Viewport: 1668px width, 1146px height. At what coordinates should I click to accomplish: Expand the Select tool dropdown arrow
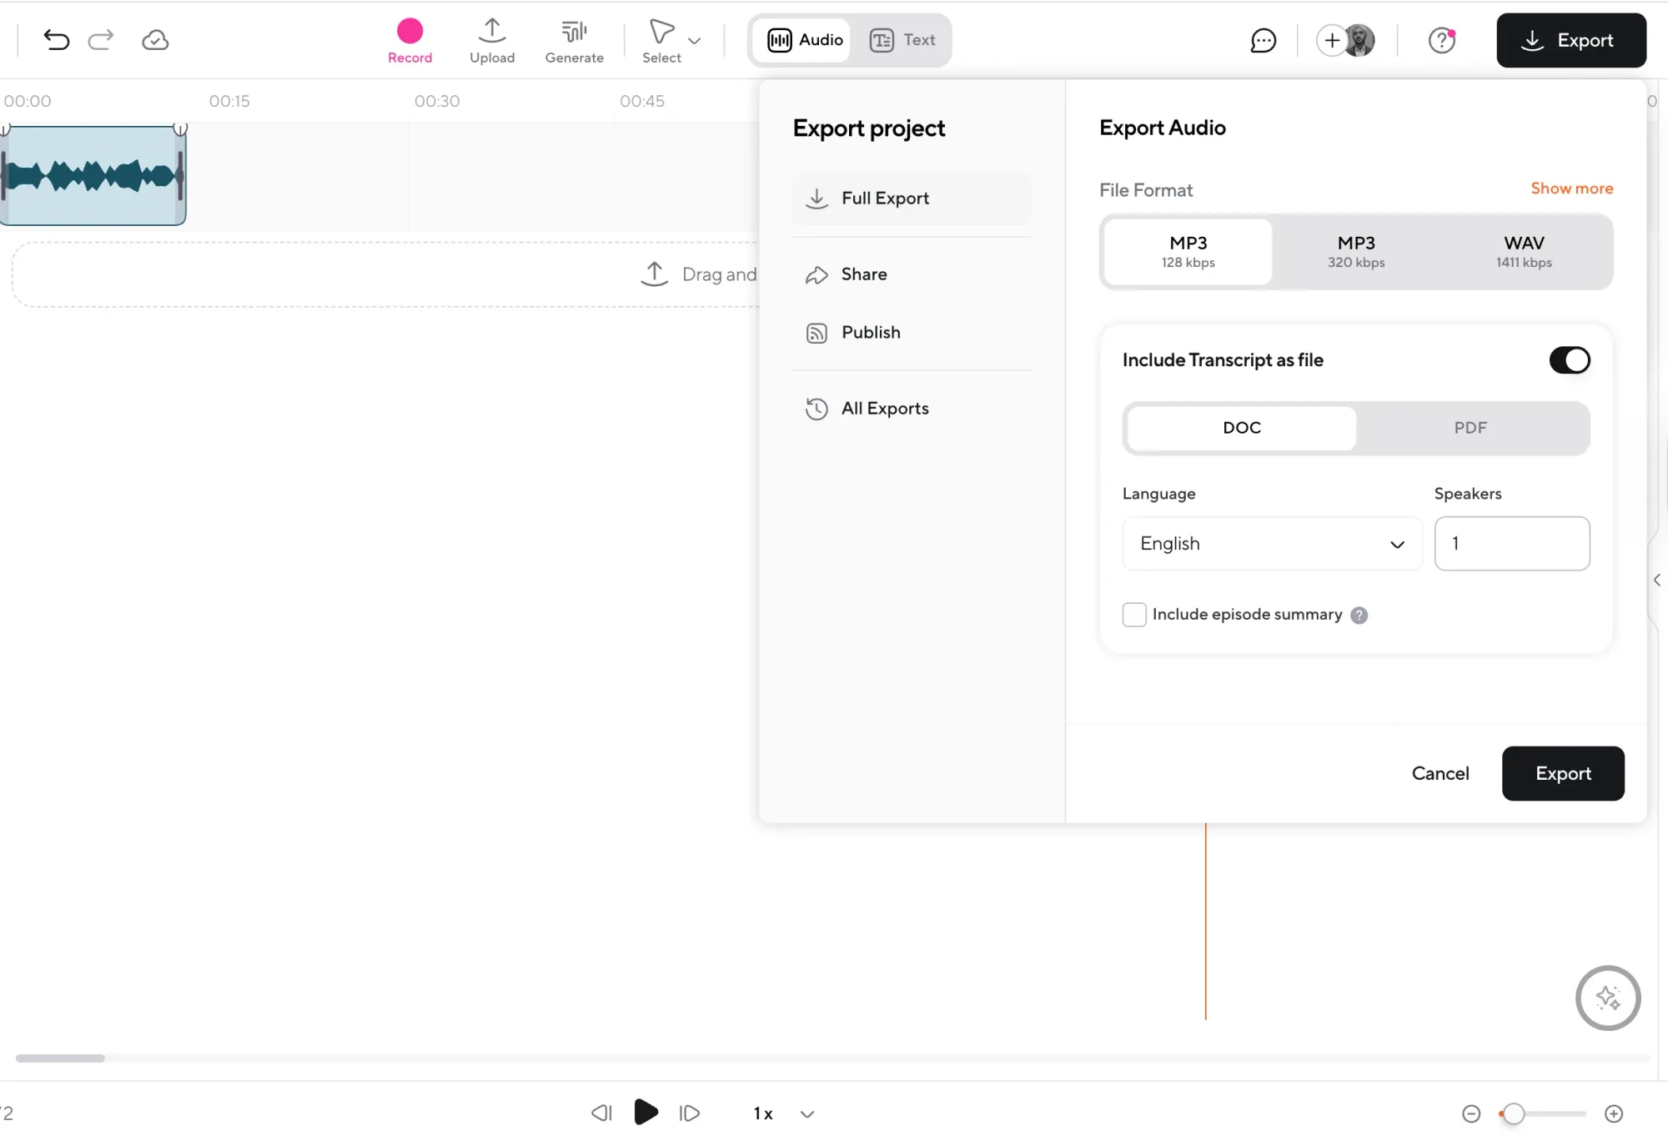tap(694, 40)
